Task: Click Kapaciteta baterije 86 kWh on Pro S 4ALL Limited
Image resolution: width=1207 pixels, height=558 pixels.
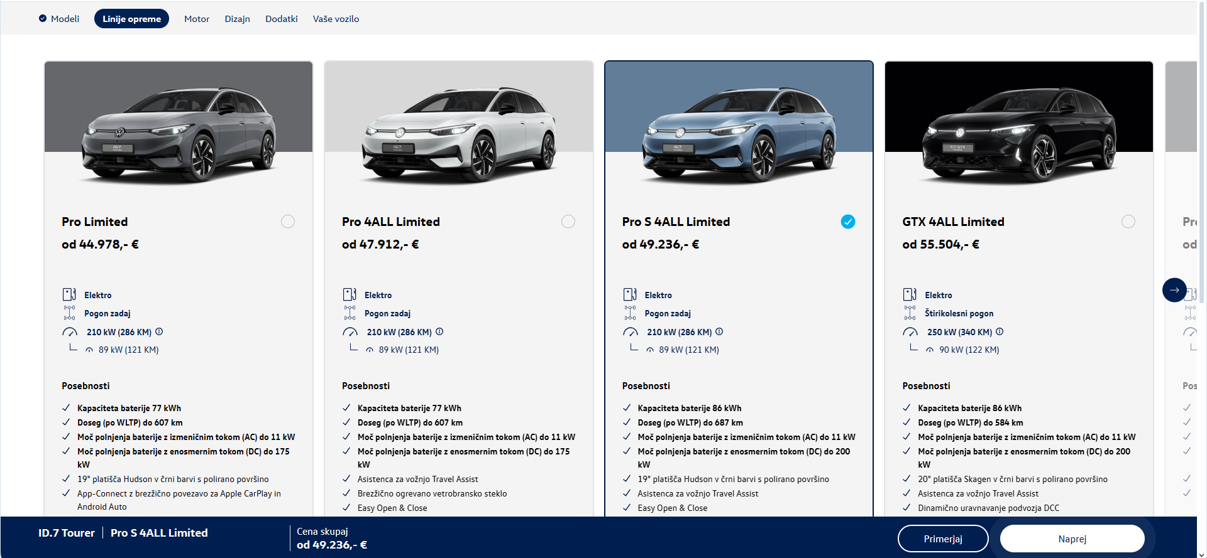Action: (690, 408)
